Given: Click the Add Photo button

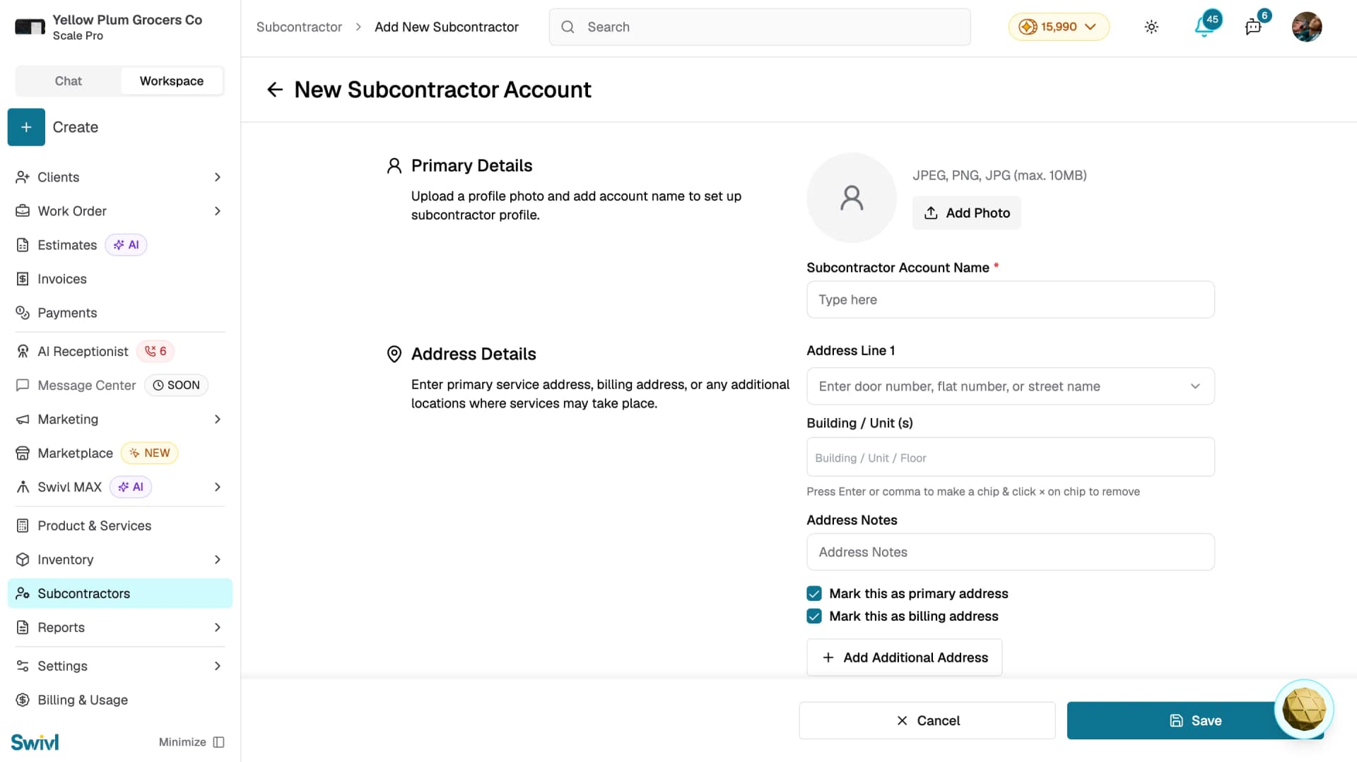Looking at the screenshot, I should [966, 213].
